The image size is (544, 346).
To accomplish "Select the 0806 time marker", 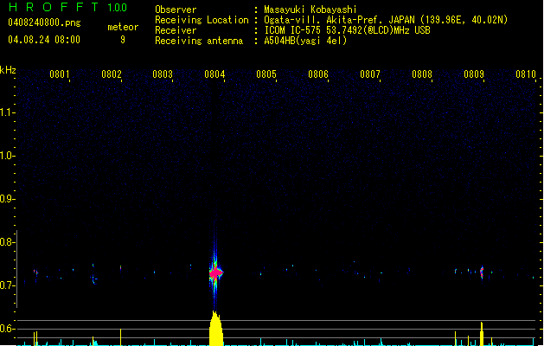I will coord(318,75).
